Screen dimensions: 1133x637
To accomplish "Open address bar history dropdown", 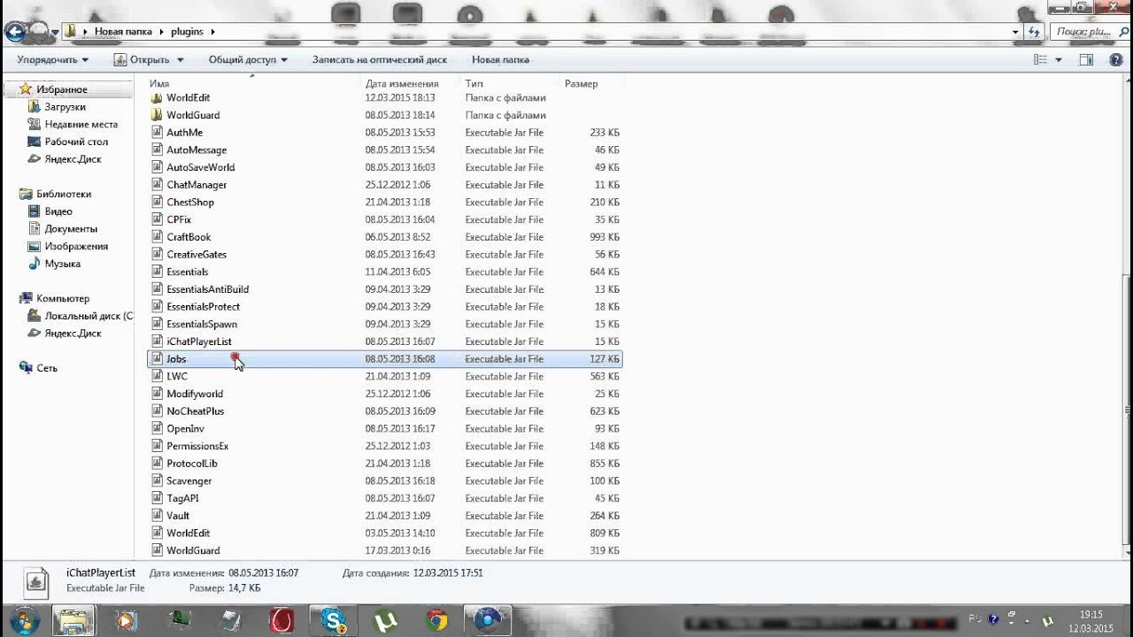I will [x=1015, y=32].
